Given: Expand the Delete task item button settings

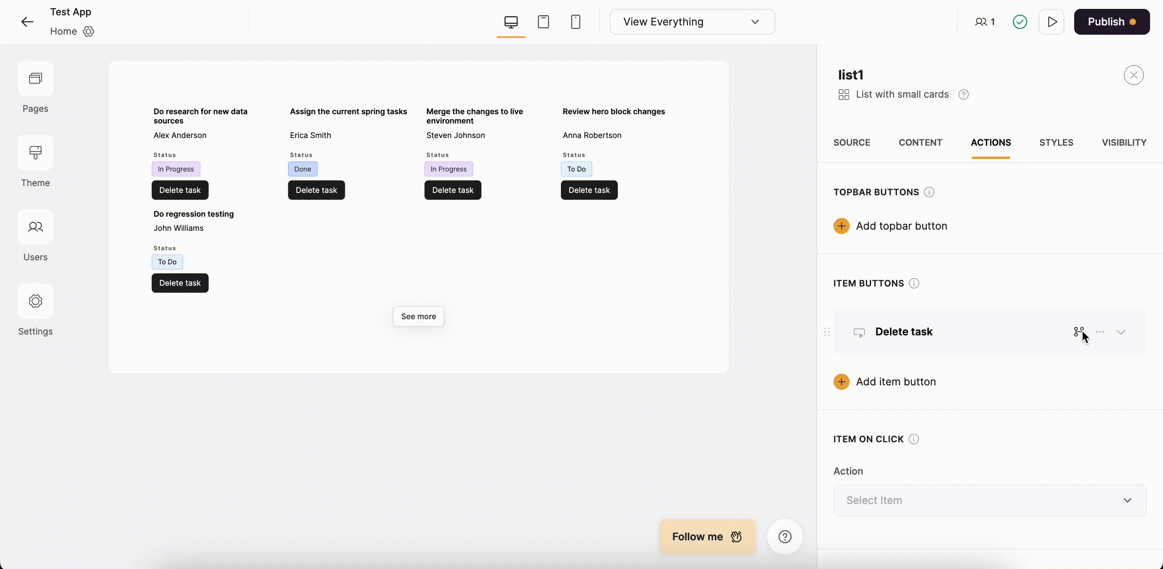Looking at the screenshot, I should pyautogui.click(x=1121, y=332).
